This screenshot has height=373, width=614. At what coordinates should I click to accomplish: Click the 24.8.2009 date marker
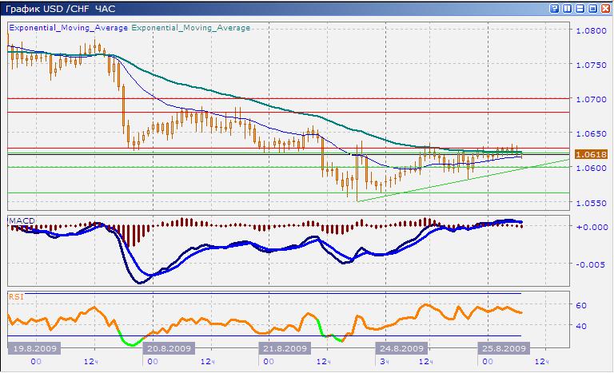(x=401, y=349)
